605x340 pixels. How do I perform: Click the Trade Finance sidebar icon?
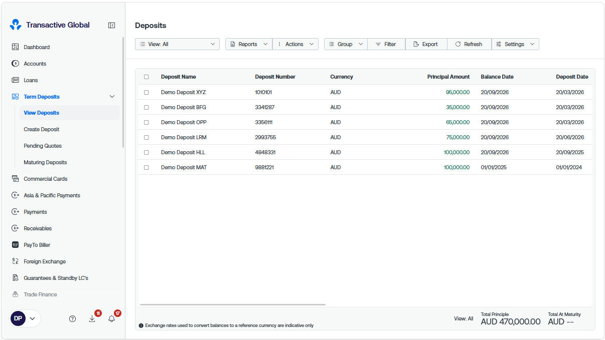15,294
